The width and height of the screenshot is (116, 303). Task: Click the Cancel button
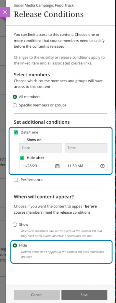(x=37, y=295)
